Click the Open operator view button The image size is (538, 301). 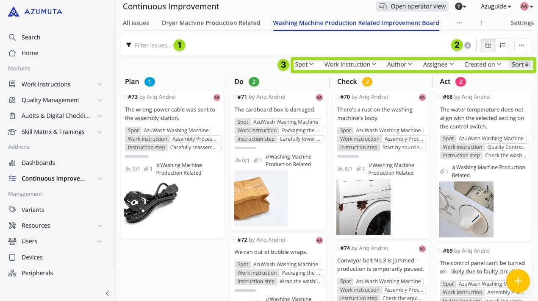413,6
